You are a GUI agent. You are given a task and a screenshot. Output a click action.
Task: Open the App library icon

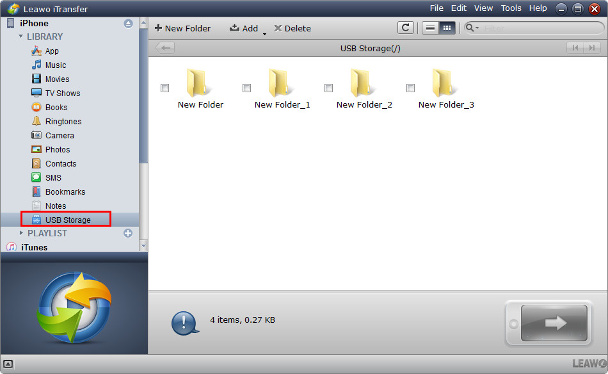(36, 51)
